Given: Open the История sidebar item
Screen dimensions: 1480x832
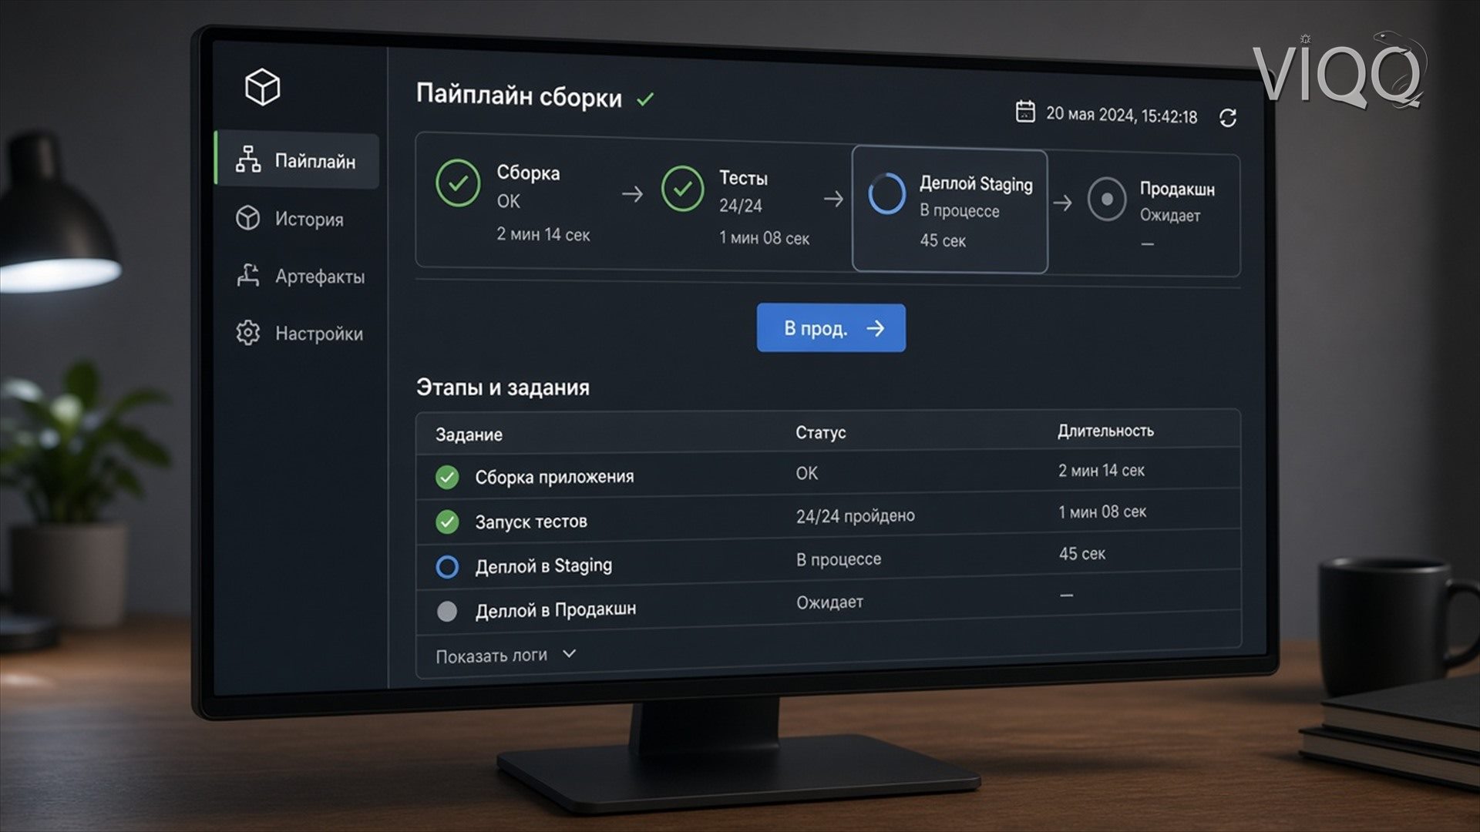Looking at the screenshot, I should pyautogui.click(x=290, y=219).
